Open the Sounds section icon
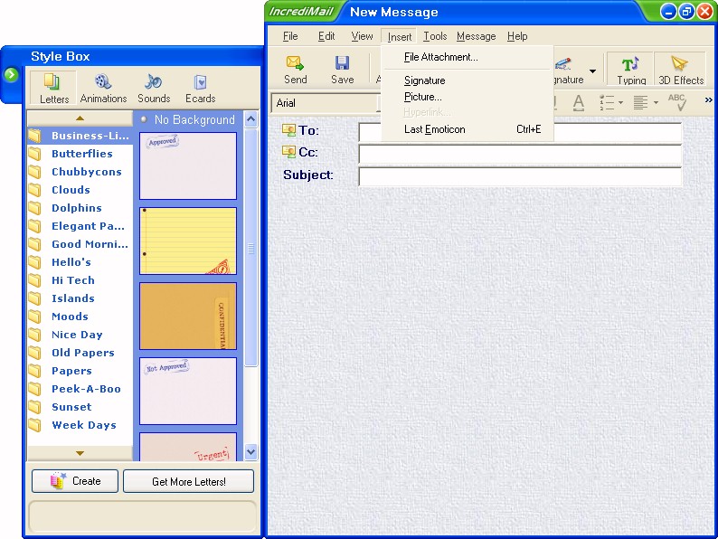The width and height of the screenshot is (718, 539). coord(154,82)
